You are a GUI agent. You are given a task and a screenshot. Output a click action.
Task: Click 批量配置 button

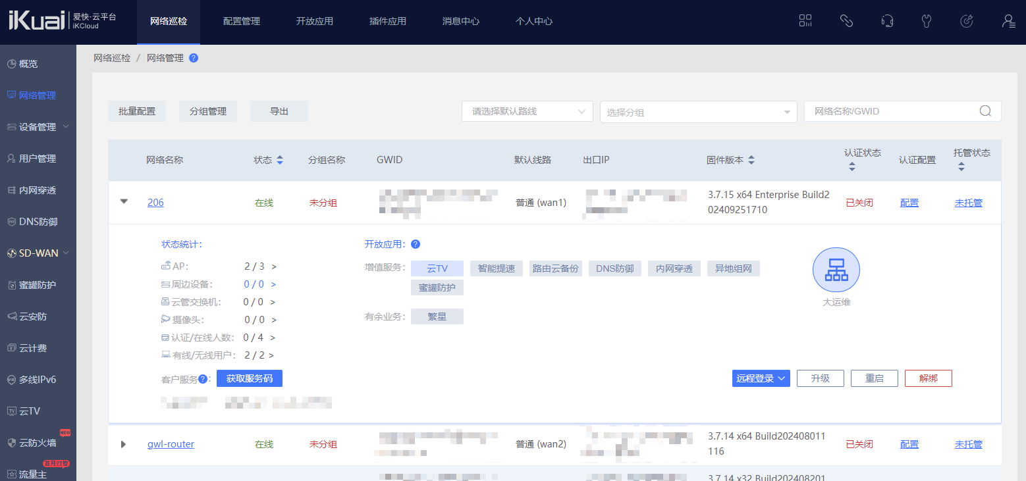(x=137, y=111)
